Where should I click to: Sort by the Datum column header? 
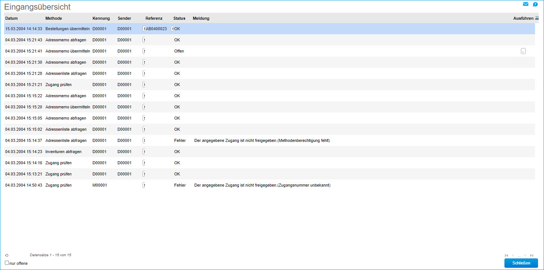point(12,18)
